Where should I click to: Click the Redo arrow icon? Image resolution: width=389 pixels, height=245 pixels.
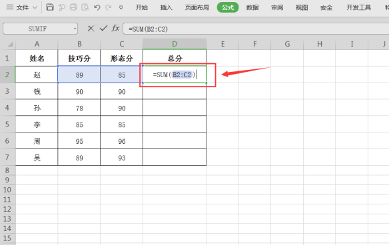tap(109, 7)
